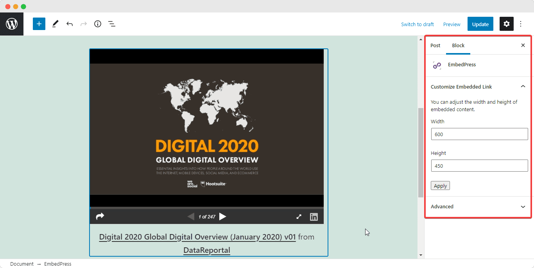
Task: Click the WordPress logo icon
Action: point(12,24)
